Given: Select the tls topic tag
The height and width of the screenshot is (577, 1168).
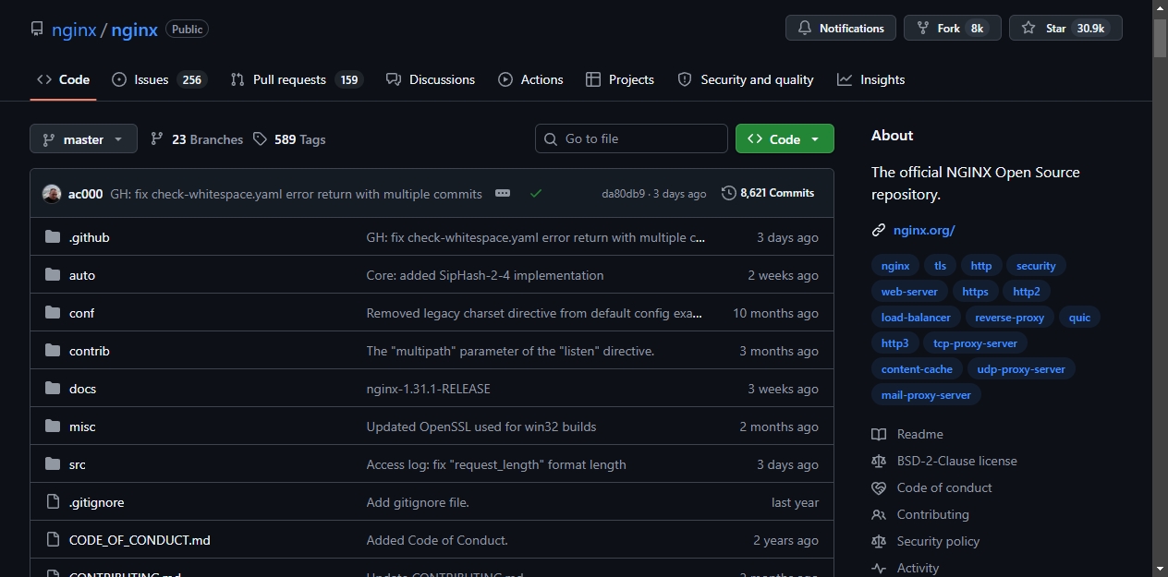Looking at the screenshot, I should coord(940,265).
